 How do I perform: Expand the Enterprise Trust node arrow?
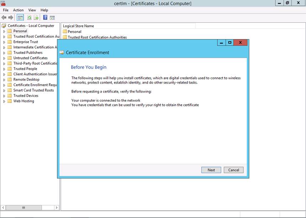(x=4, y=42)
